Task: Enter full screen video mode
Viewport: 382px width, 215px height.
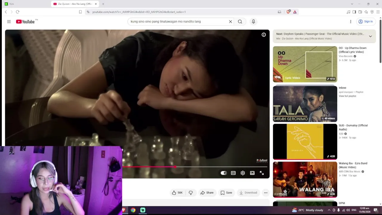Action: (262, 173)
